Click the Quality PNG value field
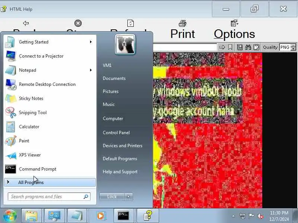 pyautogui.click(x=285, y=47)
